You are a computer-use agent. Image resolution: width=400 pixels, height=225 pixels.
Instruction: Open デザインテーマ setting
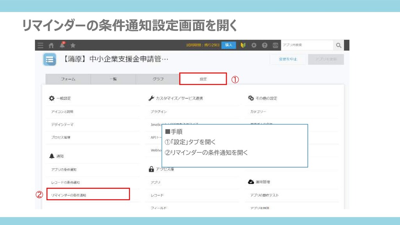tap(62, 125)
